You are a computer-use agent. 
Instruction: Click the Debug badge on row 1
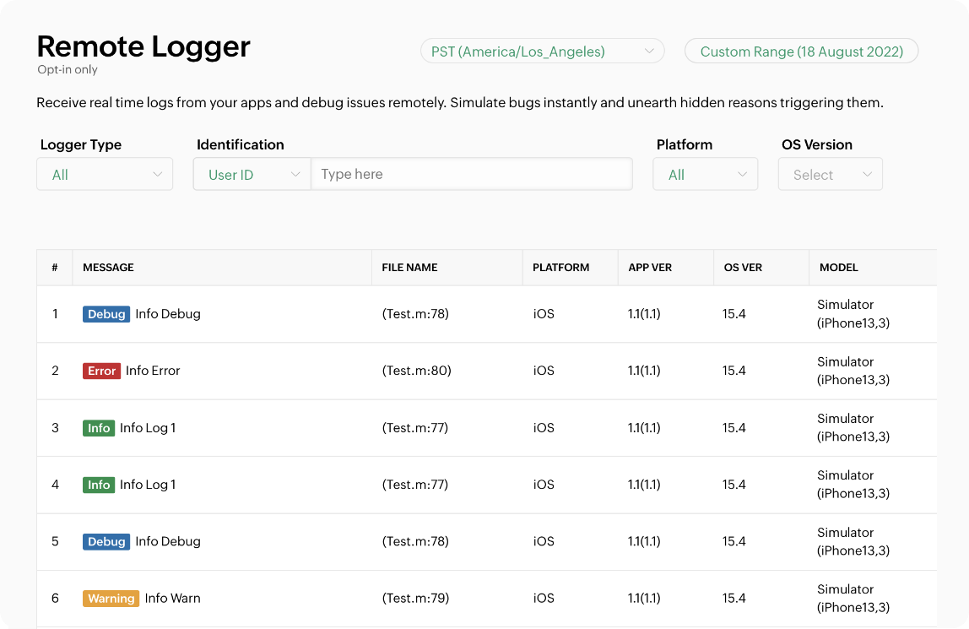[x=106, y=313]
